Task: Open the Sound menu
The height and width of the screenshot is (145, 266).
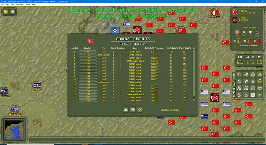Action: 27,5
